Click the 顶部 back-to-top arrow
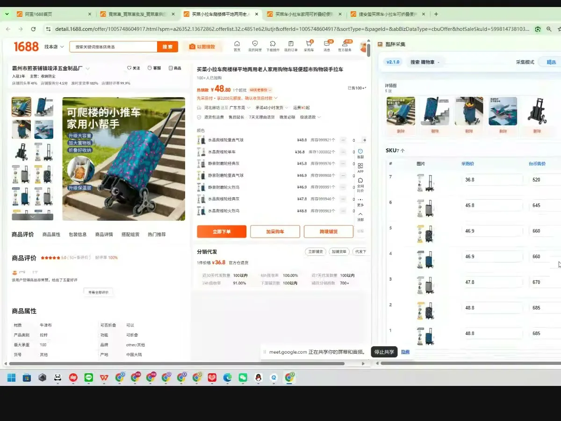 pyautogui.click(x=360, y=216)
